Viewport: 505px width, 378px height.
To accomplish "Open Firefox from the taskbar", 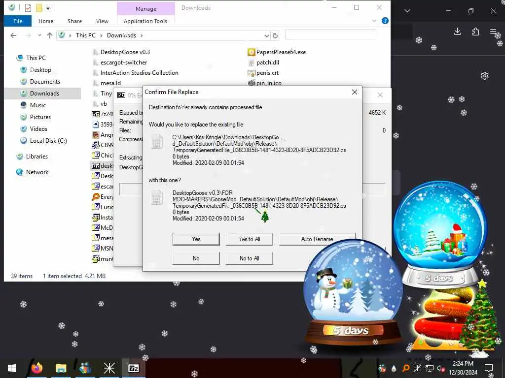I will pyautogui.click(x=36, y=368).
